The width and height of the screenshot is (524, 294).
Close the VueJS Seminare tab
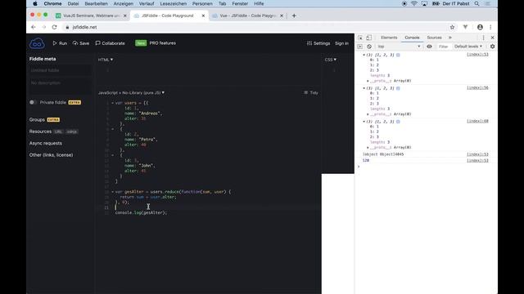click(125, 16)
